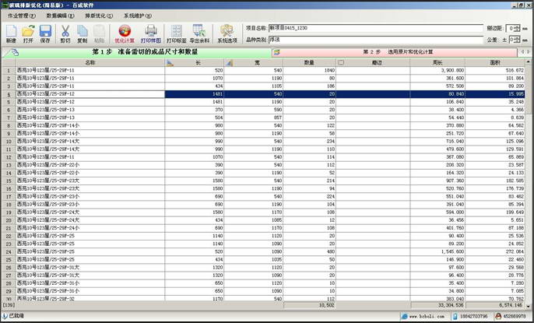The image size is (534, 323).
Task: Click the table scrollbar up arrow
Action: (529, 62)
